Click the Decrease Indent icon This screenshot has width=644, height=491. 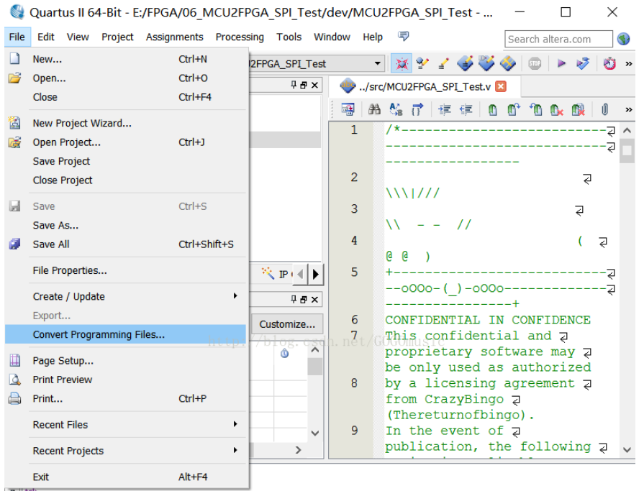pyautogui.click(x=466, y=109)
